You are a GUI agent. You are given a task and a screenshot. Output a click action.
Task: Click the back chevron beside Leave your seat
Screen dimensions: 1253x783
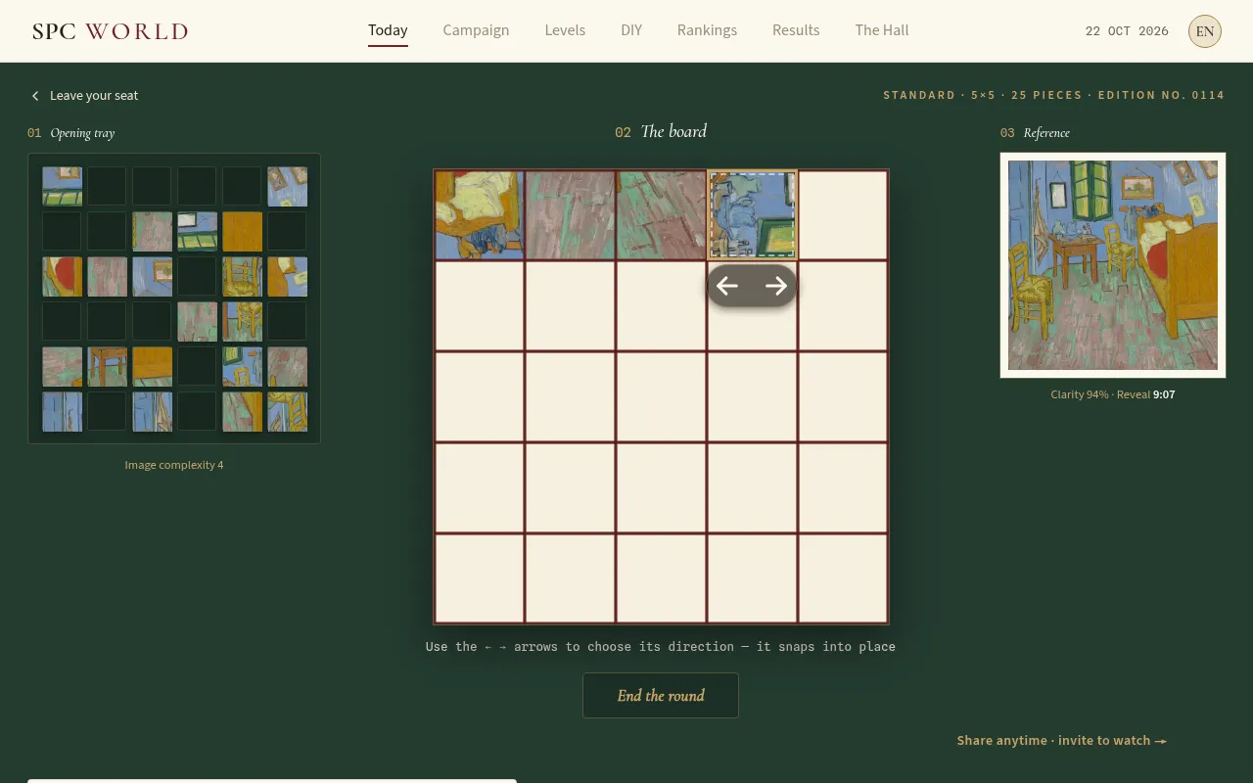pos(35,96)
